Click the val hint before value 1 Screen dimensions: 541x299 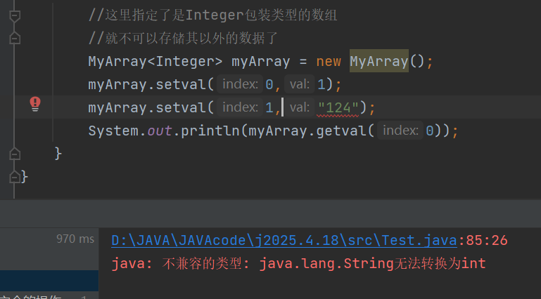(x=300, y=84)
